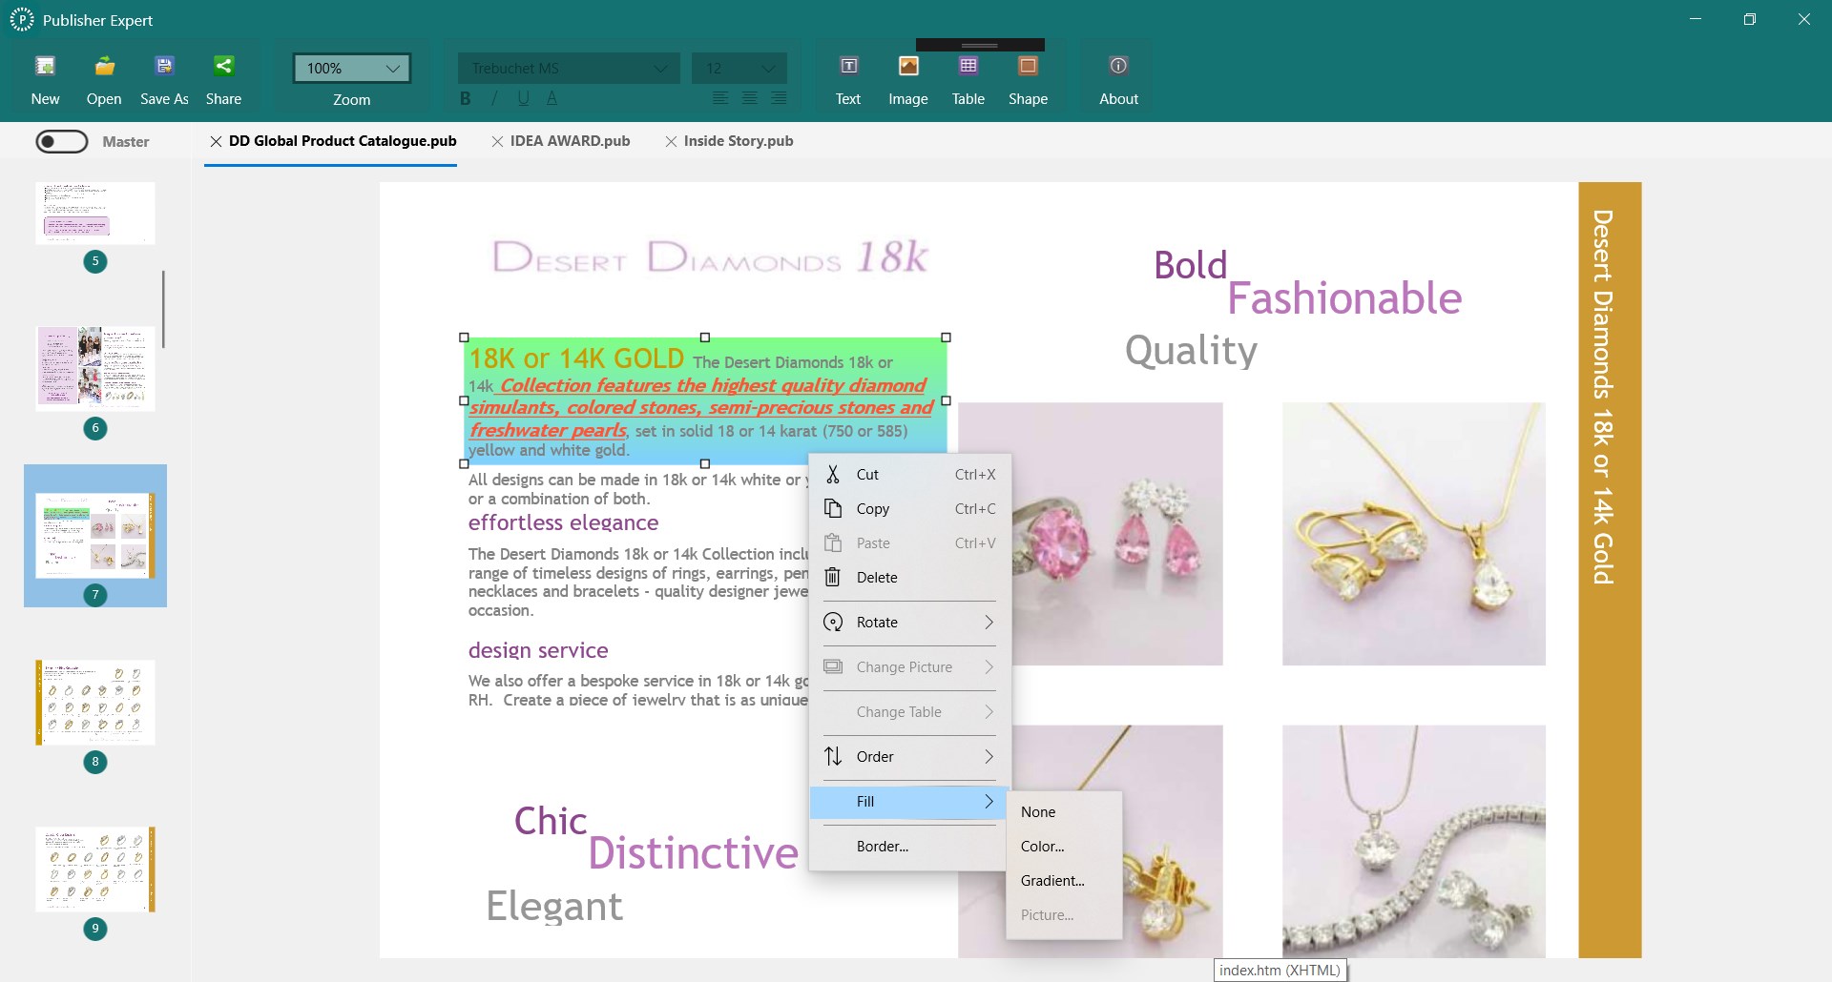Close the DD Global Product Catalogue.pub tab

point(216,141)
